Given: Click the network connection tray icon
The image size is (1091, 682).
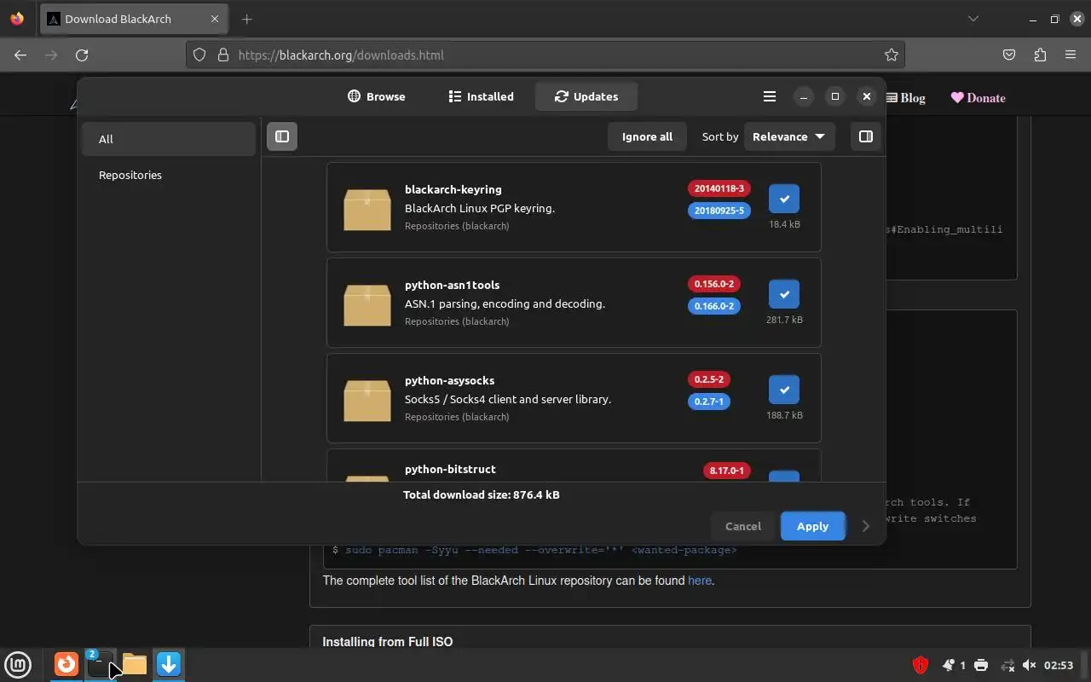Looking at the screenshot, I should click(x=1007, y=665).
